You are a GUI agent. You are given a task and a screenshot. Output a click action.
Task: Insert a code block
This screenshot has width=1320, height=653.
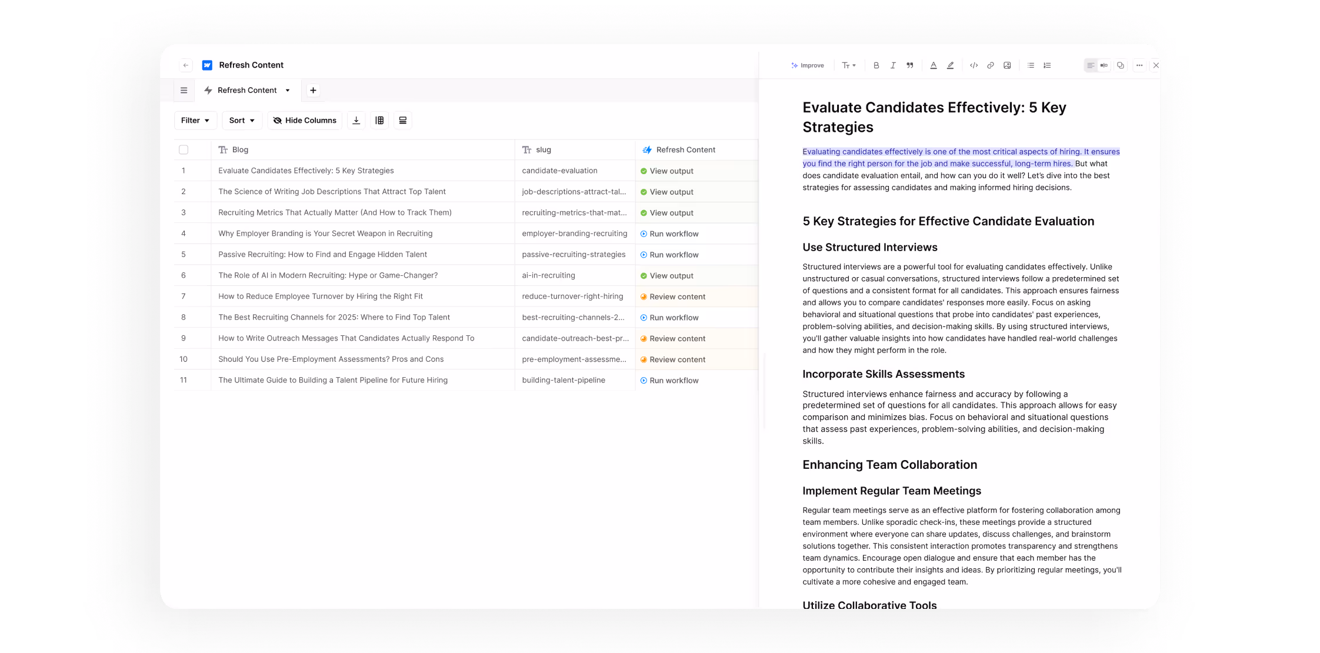[x=974, y=65]
